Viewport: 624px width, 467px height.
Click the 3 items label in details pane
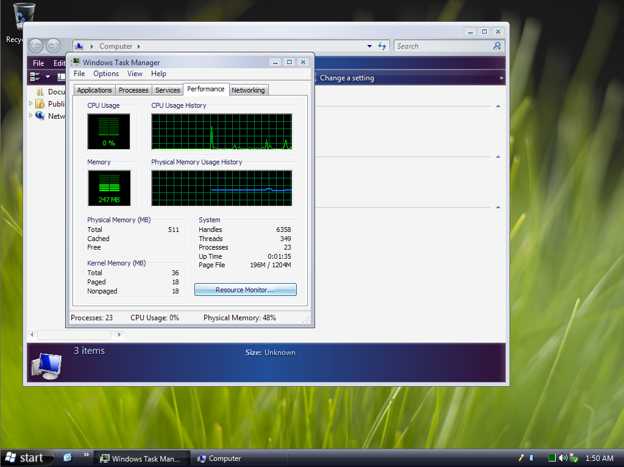tap(89, 351)
